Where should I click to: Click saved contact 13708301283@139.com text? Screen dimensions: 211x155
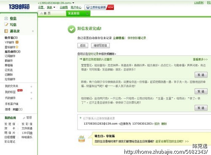100,123
